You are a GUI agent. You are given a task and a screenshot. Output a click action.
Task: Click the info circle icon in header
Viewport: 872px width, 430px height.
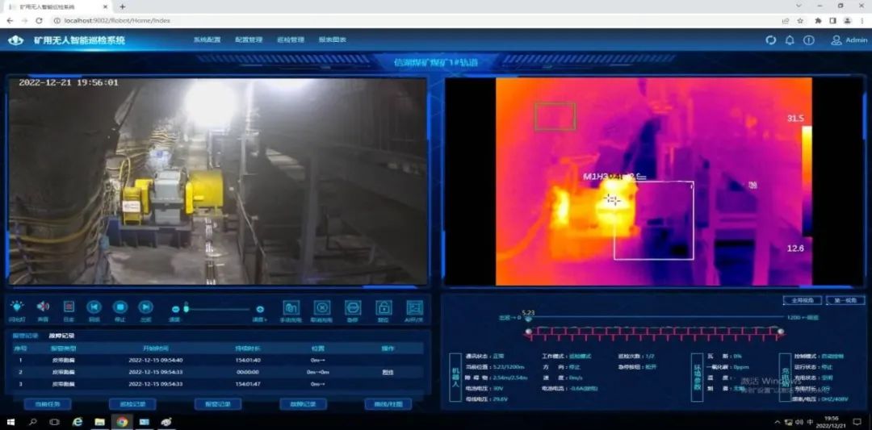(x=808, y=40)
